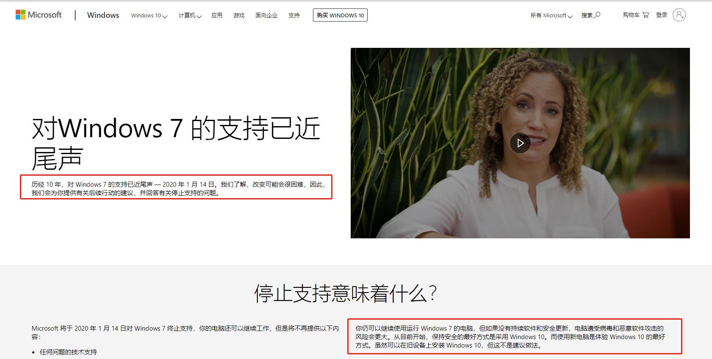This screenshot has width=712, height=359.
Task: Open the Windows home link
Action: (x=103, y=15)
